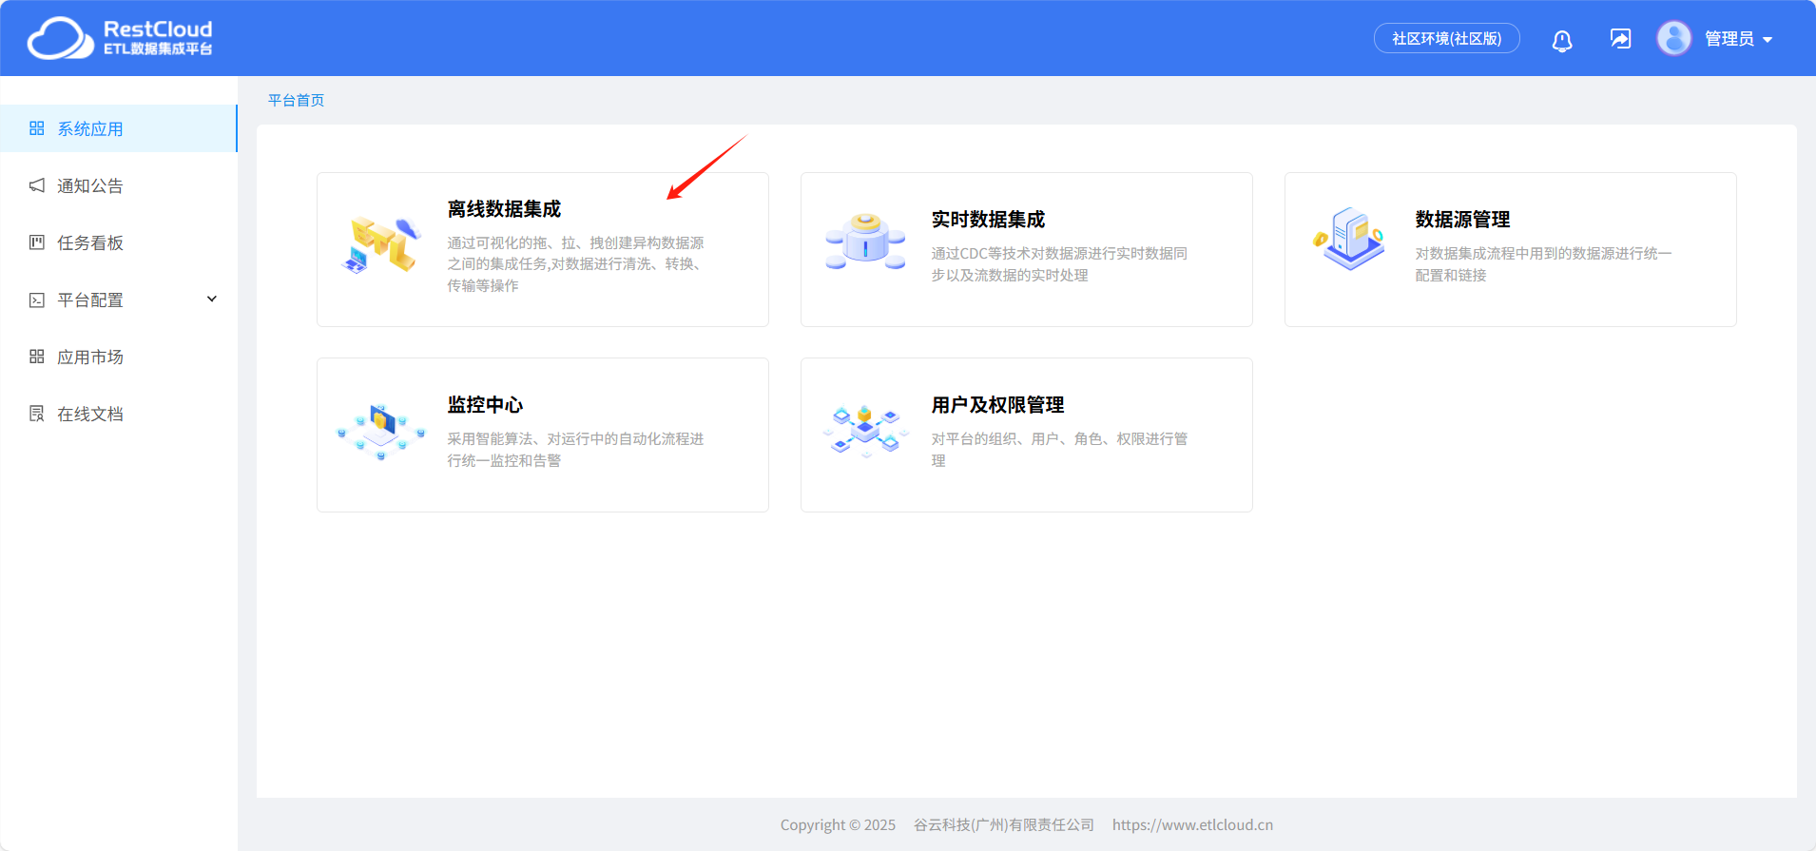Open the 数据源管理 card title
Image resolution: width=1816 pixels, height=851 pixels.
(x=1463, y=219)
